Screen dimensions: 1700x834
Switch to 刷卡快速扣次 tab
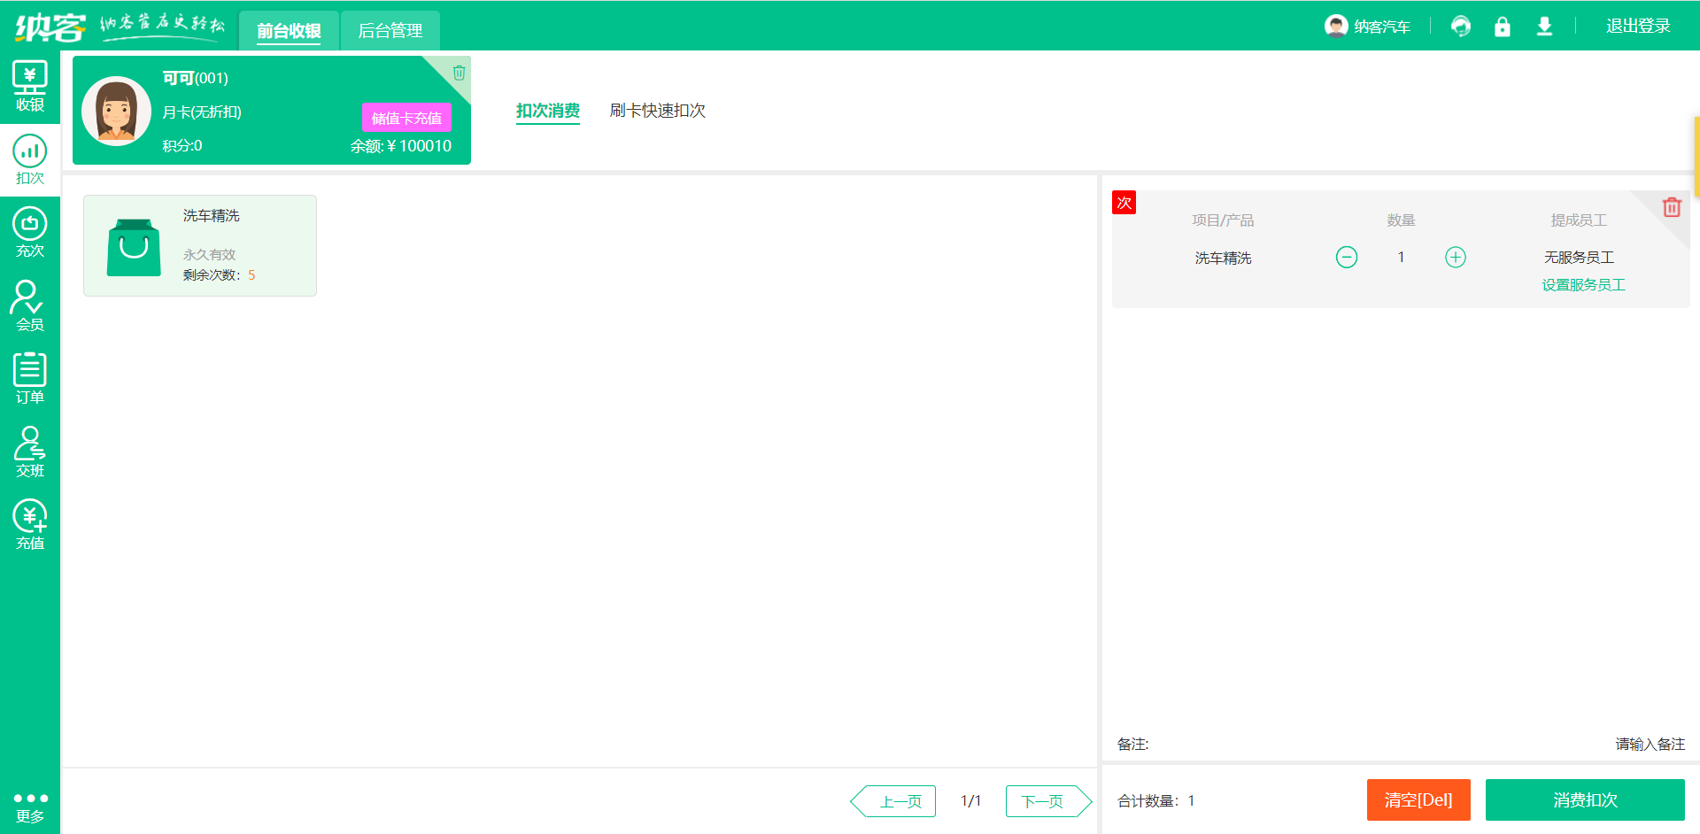pyautogui.click(x=657, y=111)
